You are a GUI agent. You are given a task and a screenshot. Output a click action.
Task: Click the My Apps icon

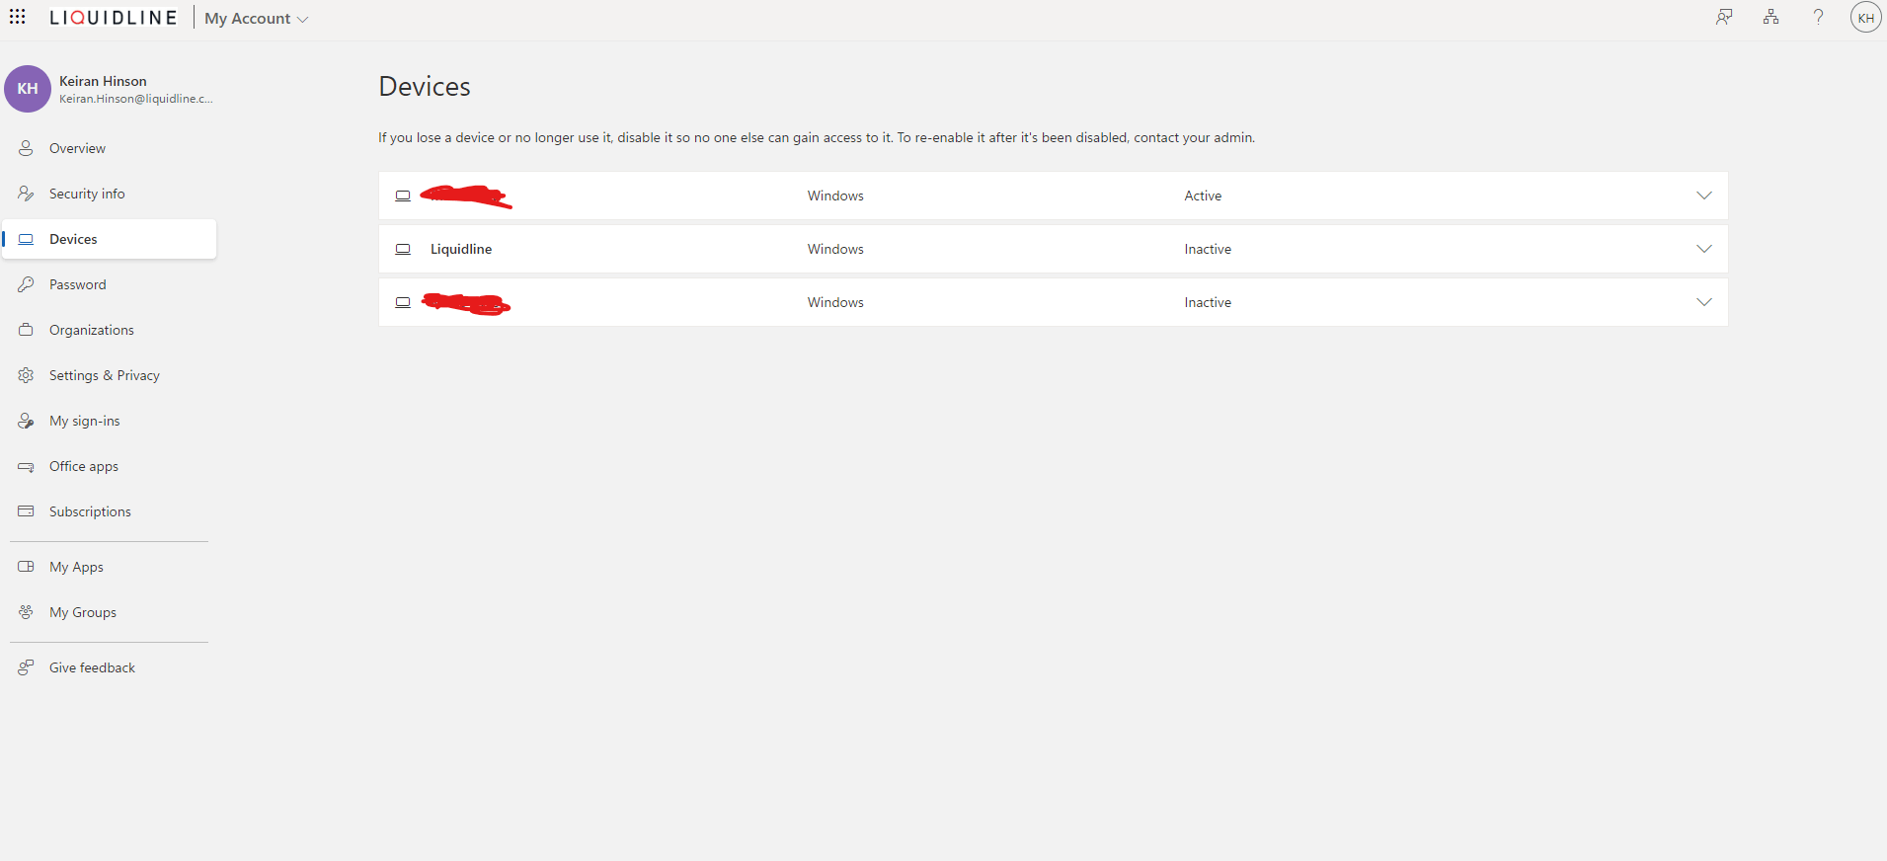coord(26,567)
